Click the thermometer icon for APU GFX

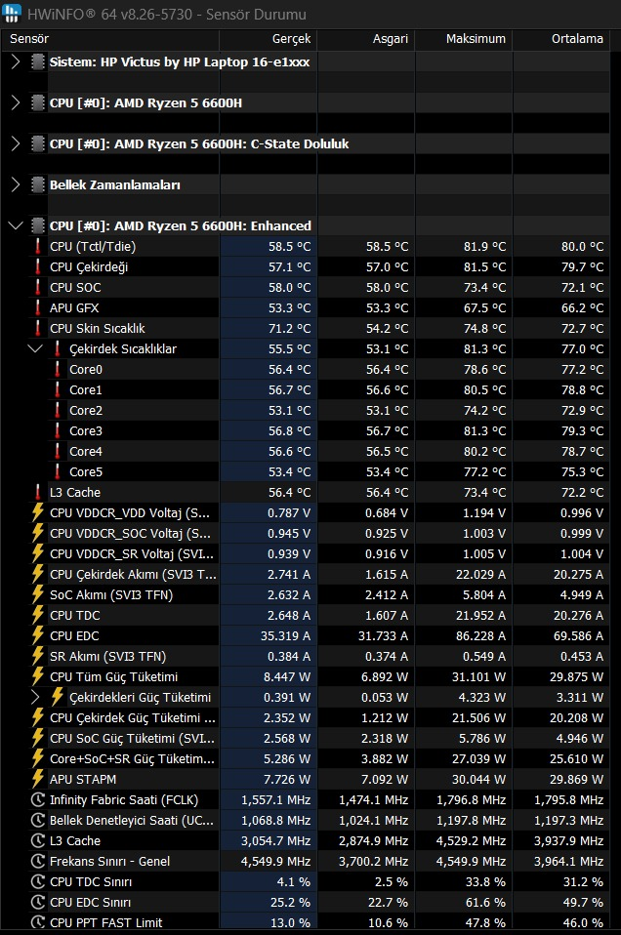tap(37, 307)
